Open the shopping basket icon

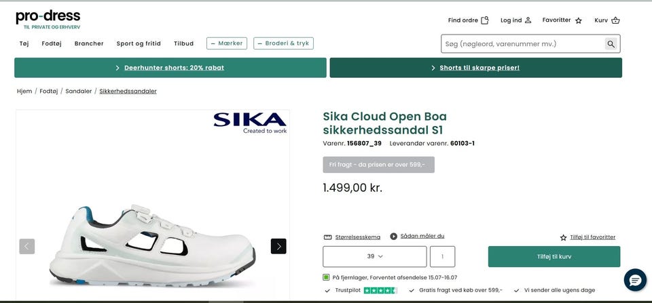615,20
